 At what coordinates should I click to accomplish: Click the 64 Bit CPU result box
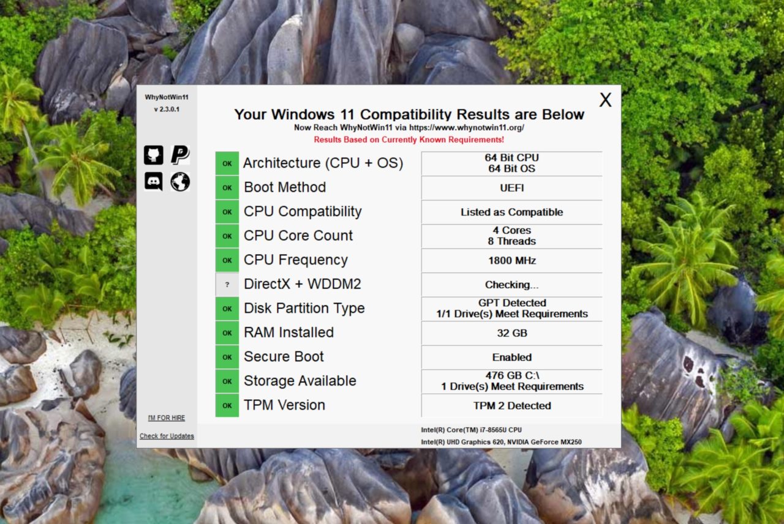click(x=512, y=163)
